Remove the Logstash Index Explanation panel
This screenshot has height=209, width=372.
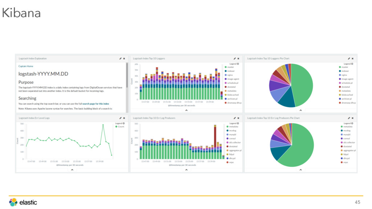(124, 58)
